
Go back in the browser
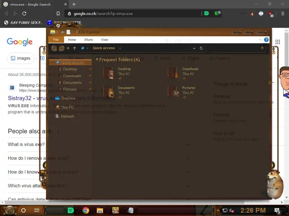pos(6,13)
